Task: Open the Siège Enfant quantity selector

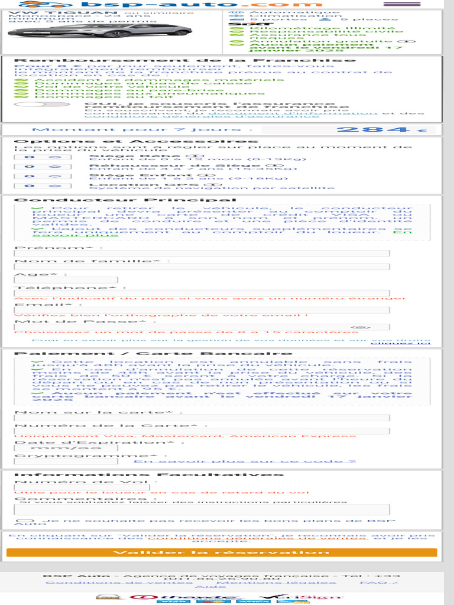Action: pos(43,176)
